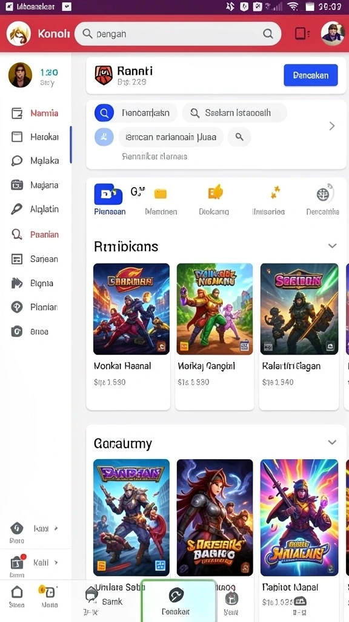This screenshot has width=349, height=622.
Task: Click the pengah search input field
Action: (x=178, y=34)
